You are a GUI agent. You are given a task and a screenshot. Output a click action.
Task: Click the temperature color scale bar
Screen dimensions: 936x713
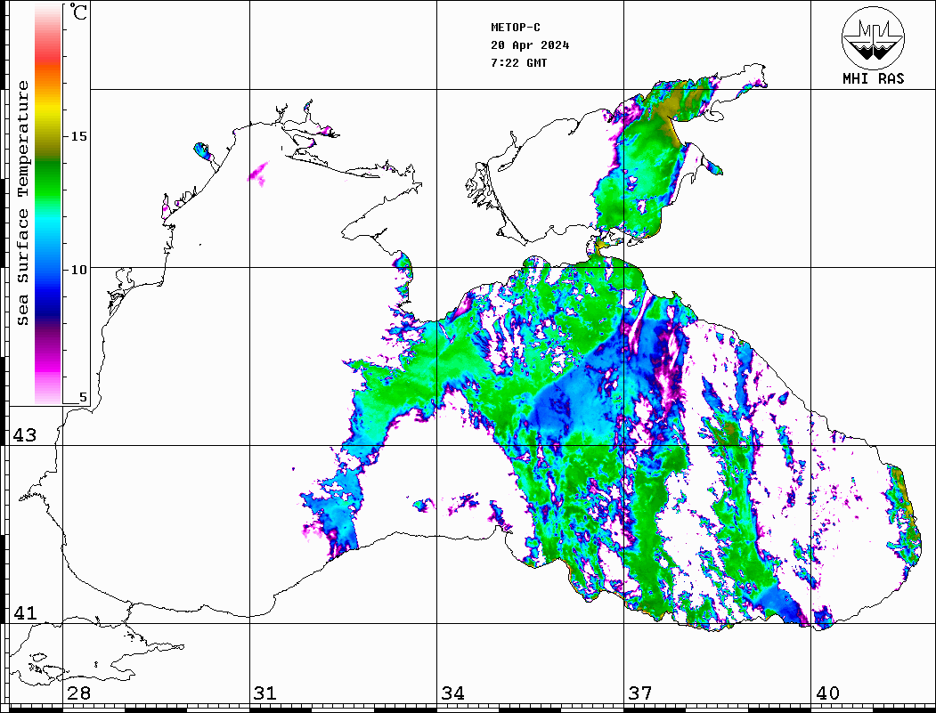point(48,204)
